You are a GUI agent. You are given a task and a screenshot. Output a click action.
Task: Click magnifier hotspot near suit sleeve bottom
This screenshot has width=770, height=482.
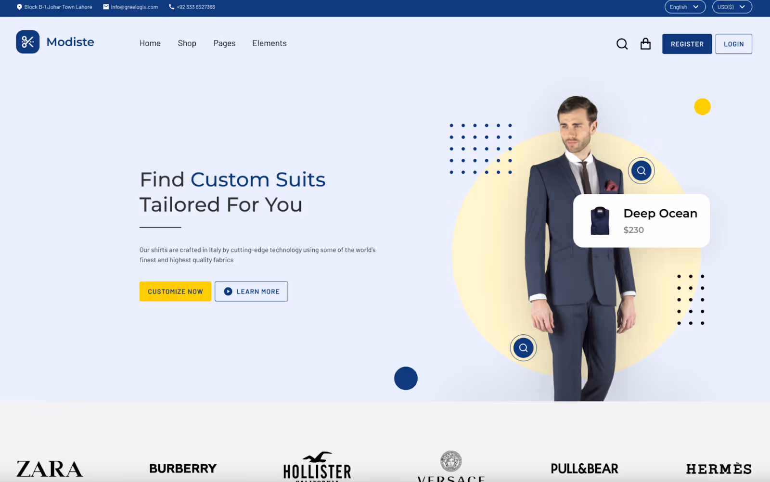[x=523, y=347]
